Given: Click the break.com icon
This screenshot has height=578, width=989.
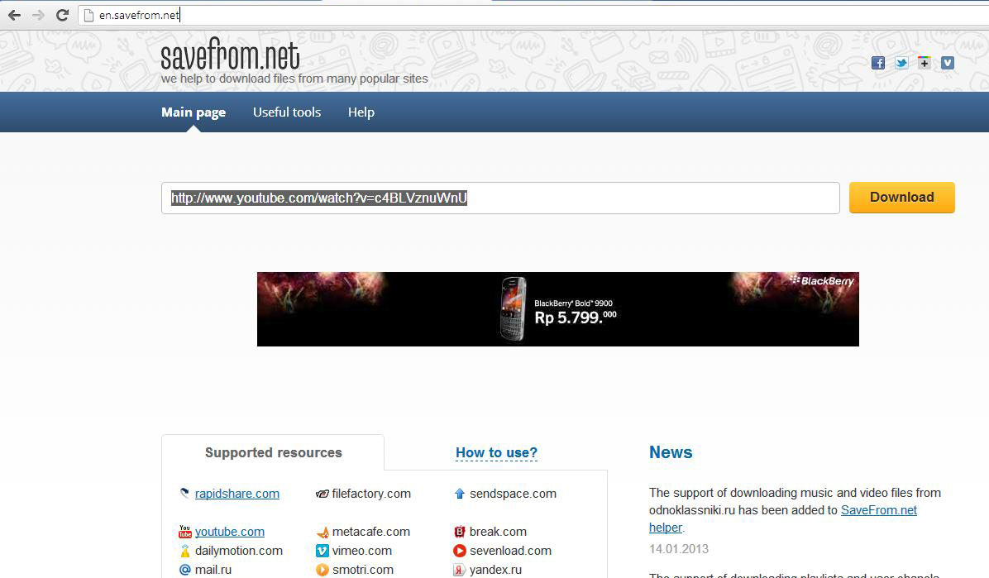Looking at the screenshot, I should 459,532.
